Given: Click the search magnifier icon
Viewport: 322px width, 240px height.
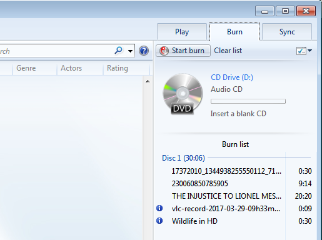Looking at the screenshot, I should (118, 51).
